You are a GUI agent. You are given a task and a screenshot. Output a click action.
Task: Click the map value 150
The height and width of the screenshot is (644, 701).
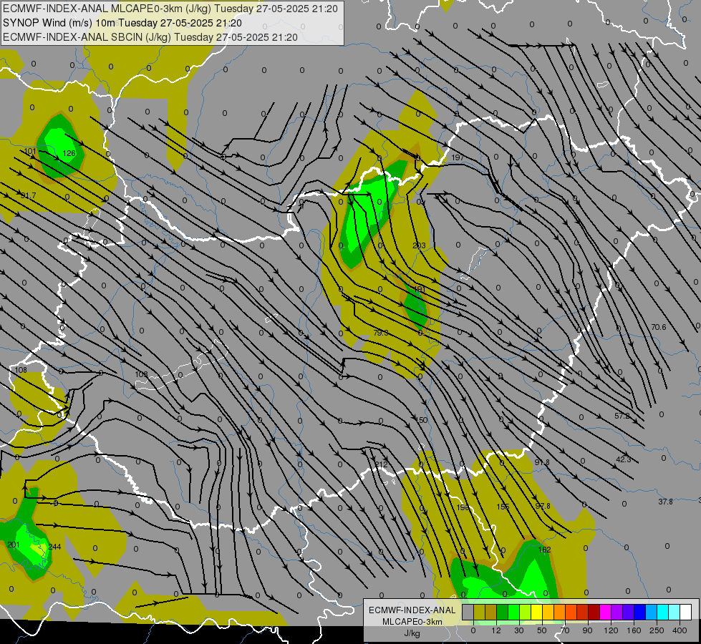pos(421,420)
